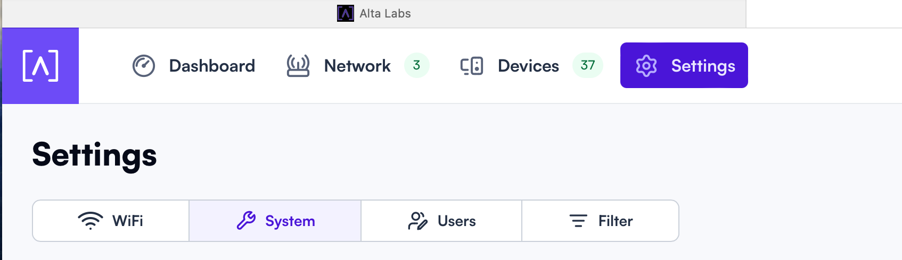Click the Alta Labs logo icon

tap(40, 66)
